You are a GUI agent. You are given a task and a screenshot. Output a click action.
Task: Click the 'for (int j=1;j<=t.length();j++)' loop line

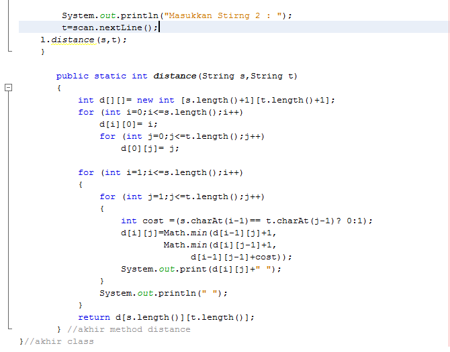(182, 196)
